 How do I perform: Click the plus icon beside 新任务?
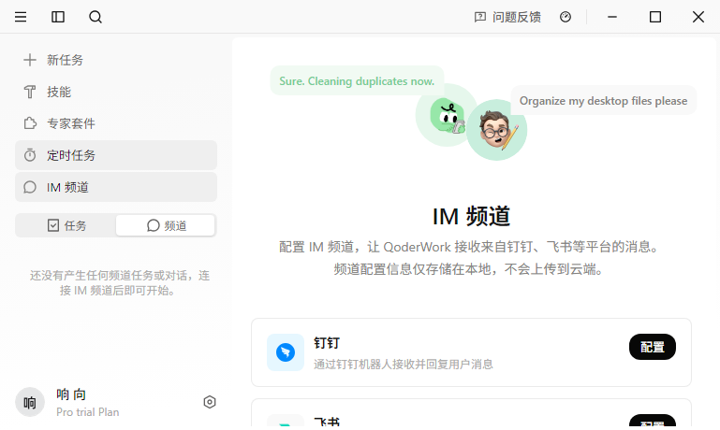(x=30, y=60)
